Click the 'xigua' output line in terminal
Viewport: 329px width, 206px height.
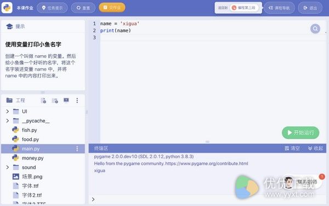[99, 170]
